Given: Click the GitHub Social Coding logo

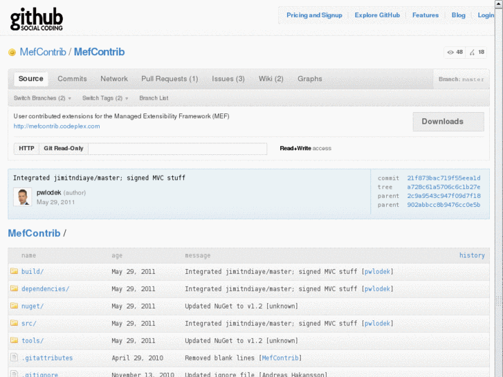Looking at the screenshot, I should [x=36, y=19].
